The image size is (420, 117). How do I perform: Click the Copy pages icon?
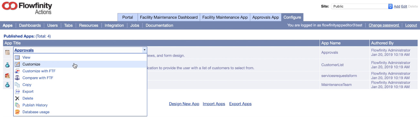(x=17, y=85)
